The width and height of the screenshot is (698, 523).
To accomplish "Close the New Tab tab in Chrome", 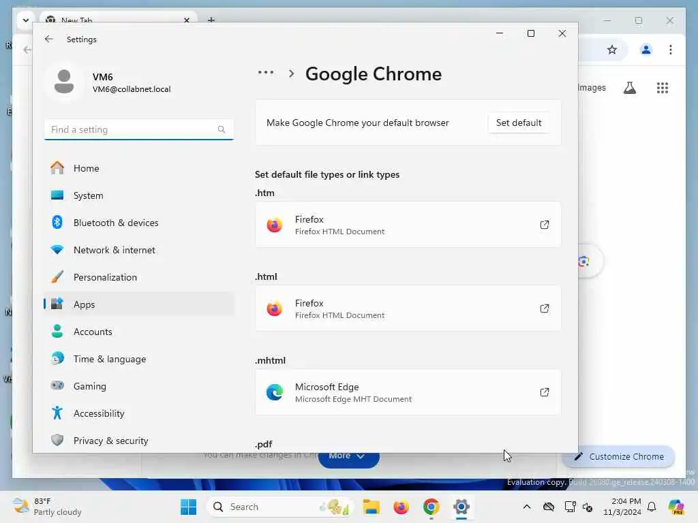I will tap(187, 20).
